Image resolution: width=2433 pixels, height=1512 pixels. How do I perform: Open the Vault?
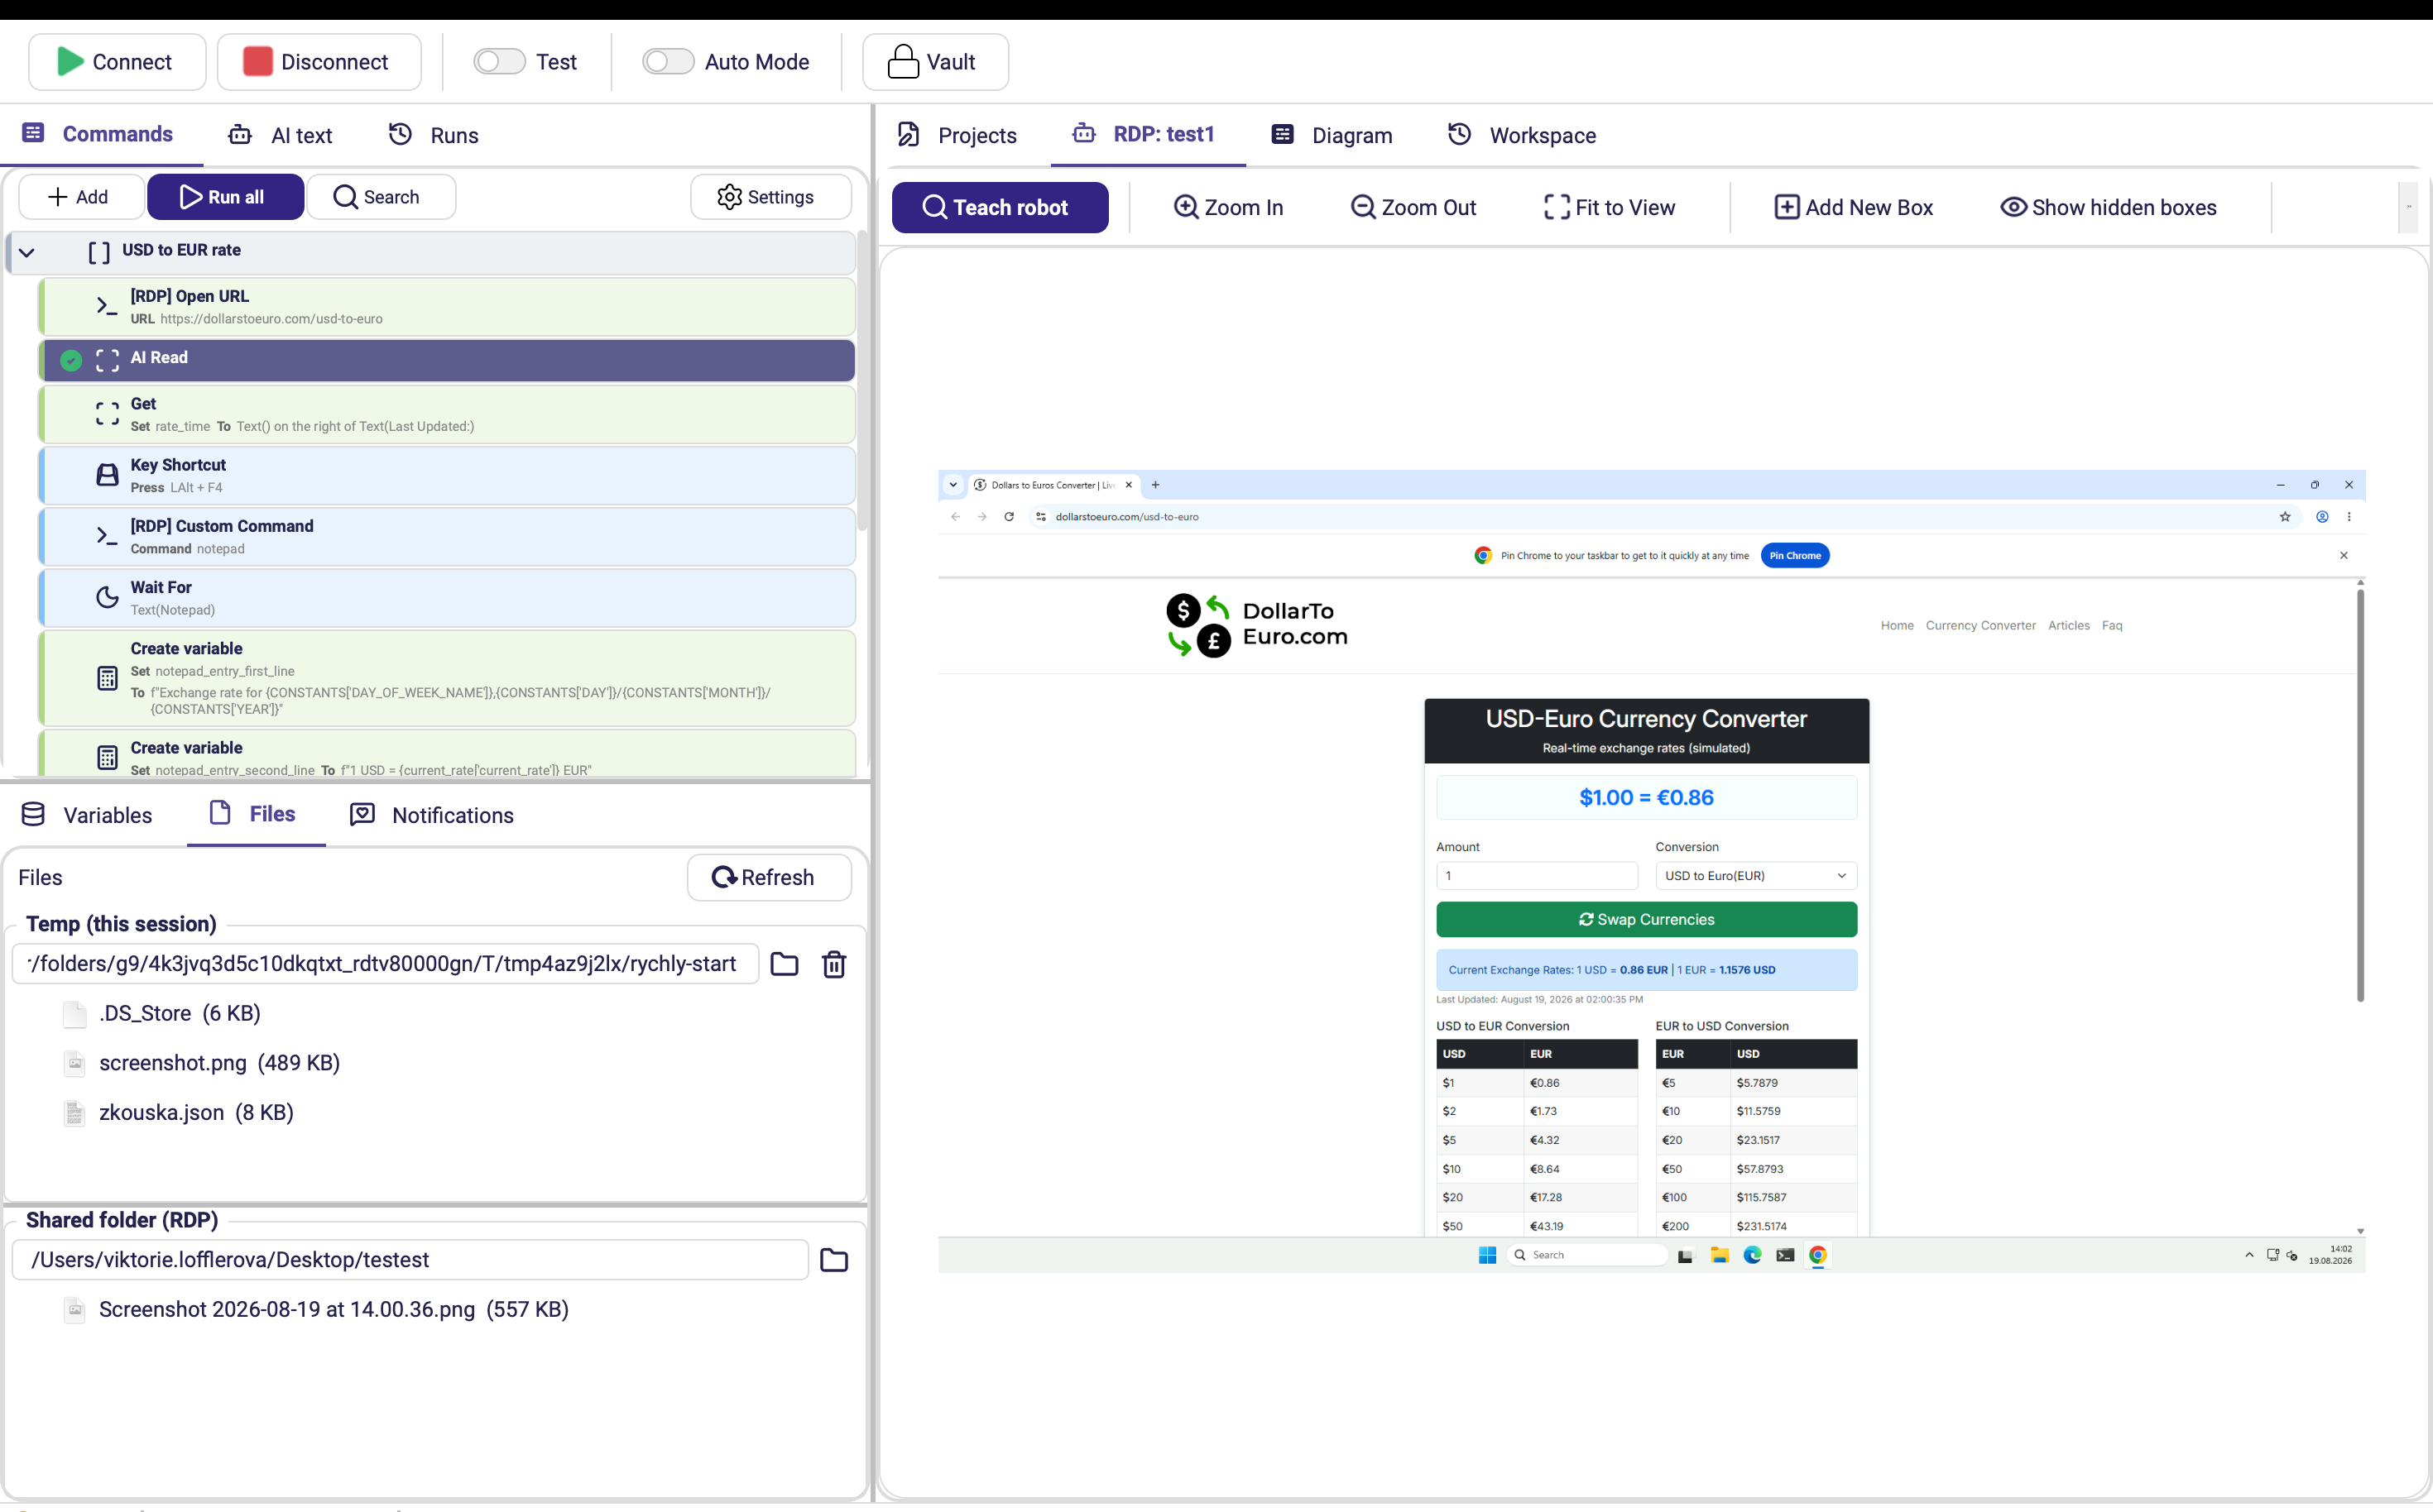(x=934, y=62)
